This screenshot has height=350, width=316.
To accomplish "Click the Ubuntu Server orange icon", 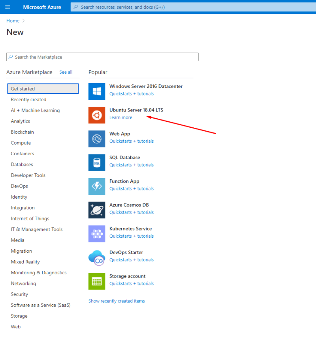I will [x=97, y=115].
